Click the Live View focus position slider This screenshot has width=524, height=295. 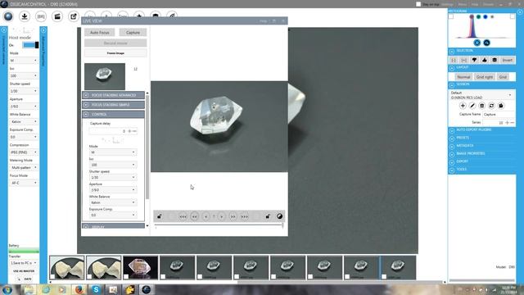219,225
